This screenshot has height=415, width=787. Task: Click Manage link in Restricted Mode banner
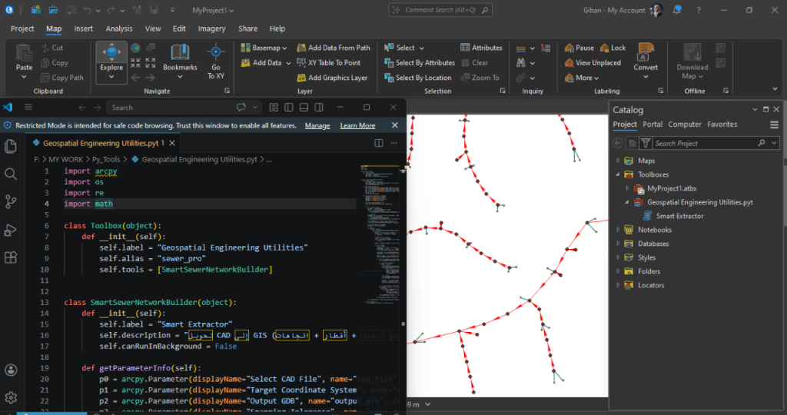317,125
